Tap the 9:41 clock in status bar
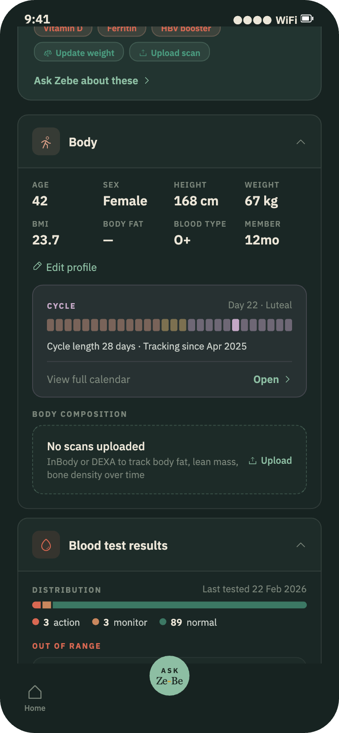339x733 pixels. [37, 20]
